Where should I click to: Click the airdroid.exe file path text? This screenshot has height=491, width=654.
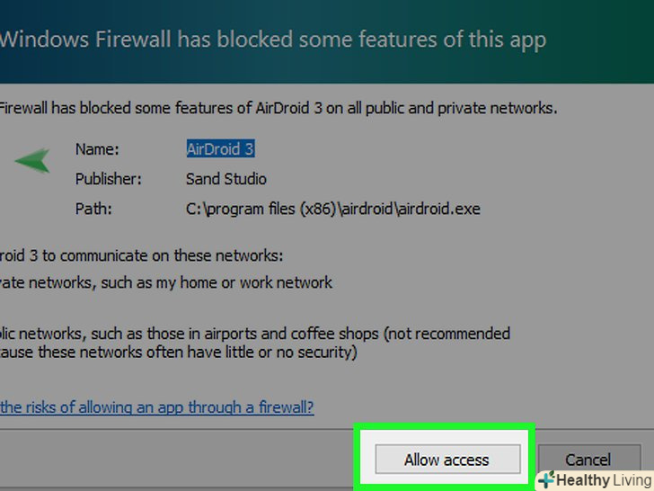tap(332, 209)
